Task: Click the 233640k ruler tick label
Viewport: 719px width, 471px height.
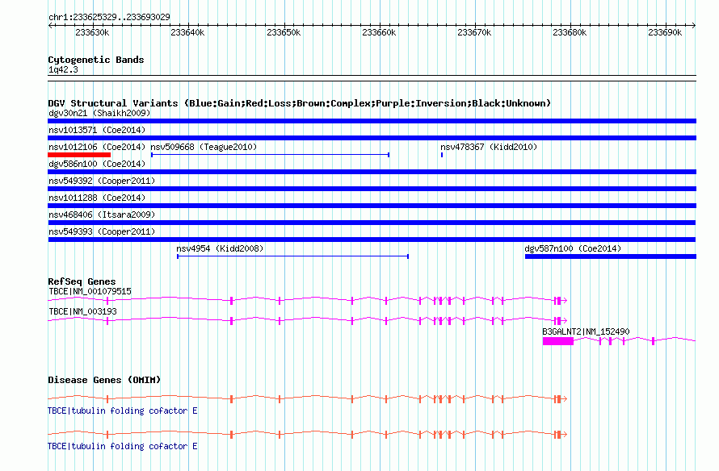Action: 187,32
